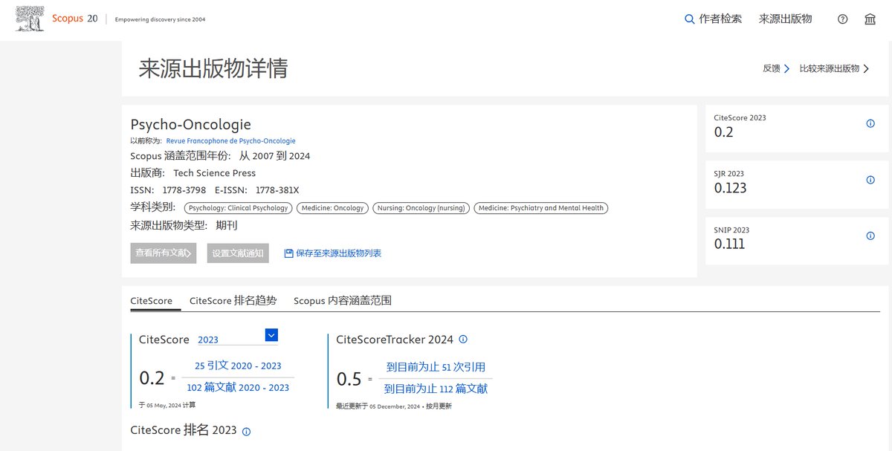892x451 pixels.
Task: Click the coverage years 从 2007 到 2024
Action: pos(274,156)
